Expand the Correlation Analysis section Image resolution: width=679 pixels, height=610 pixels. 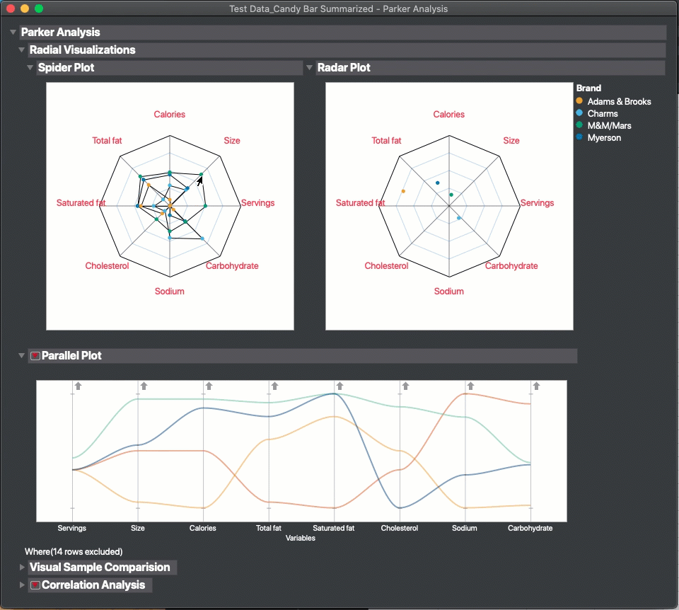22,585
